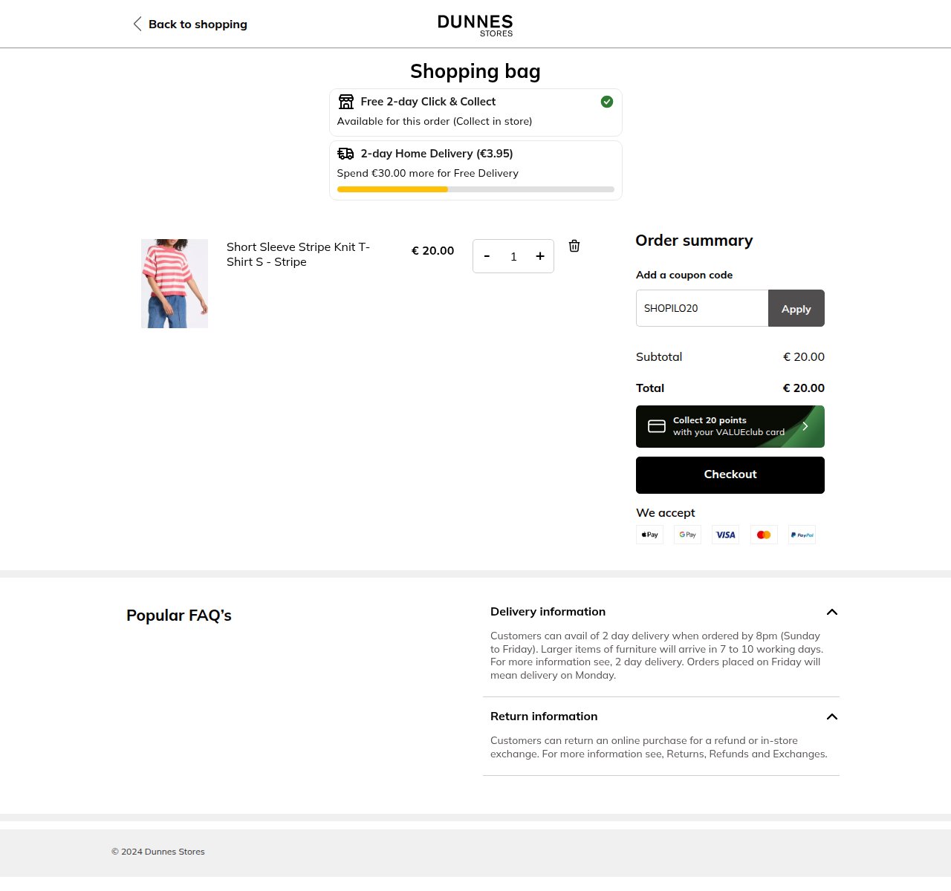951x891 pixels.
Task: Click the Click & Collect store icon
Action: click(x=346, y=102)
